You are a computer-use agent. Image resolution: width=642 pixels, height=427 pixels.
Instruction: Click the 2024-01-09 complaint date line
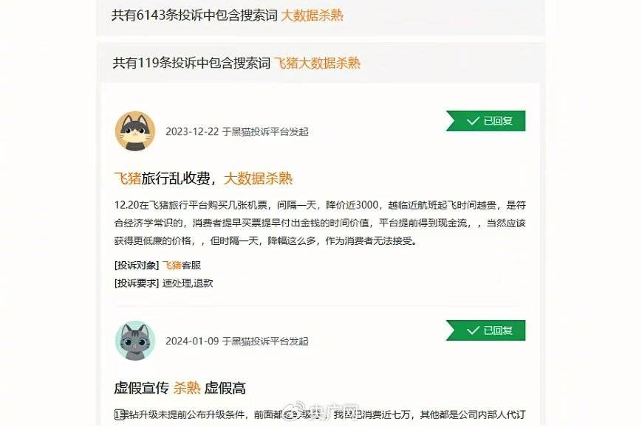point(237,341)
